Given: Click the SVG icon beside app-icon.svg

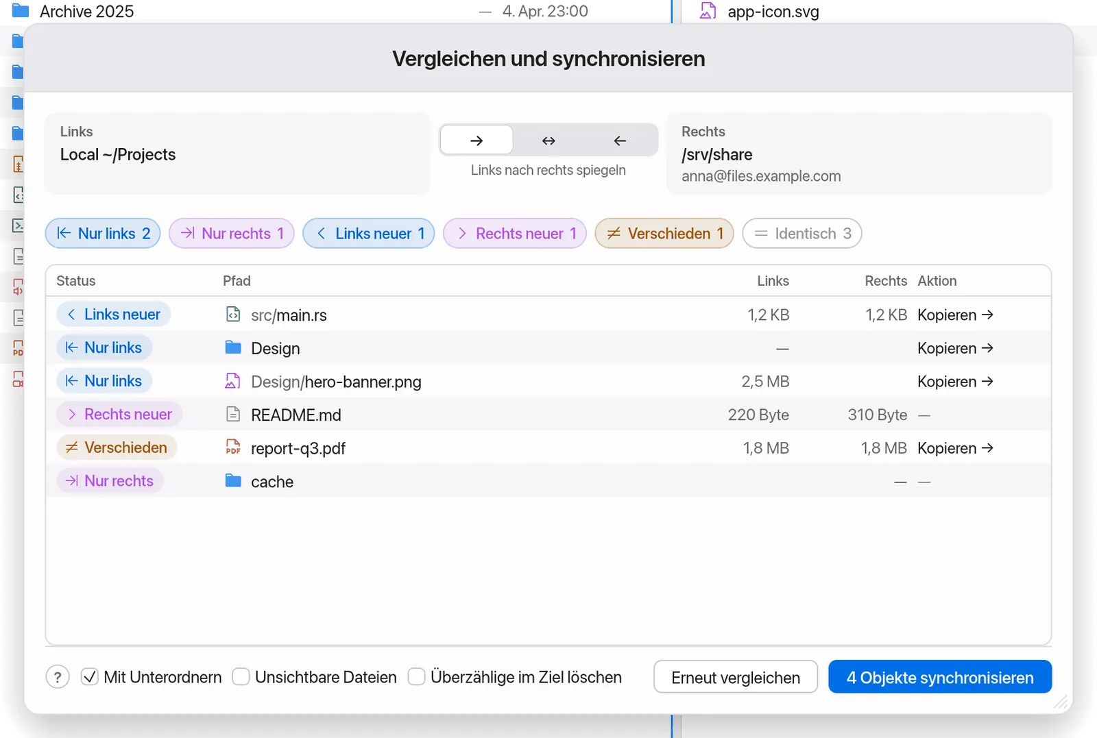Looking at the screenshot, I should [708, 11].
